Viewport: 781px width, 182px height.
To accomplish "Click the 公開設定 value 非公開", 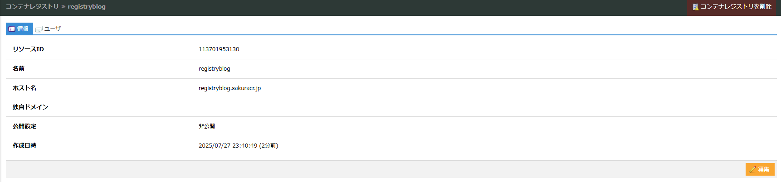I will click(207, 126).
